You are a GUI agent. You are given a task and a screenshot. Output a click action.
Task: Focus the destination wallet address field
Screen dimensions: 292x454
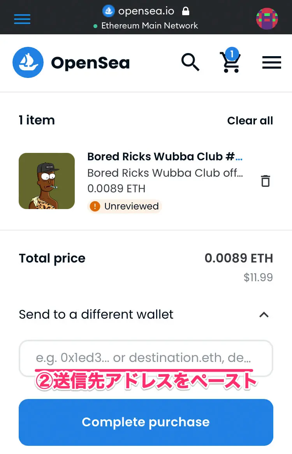(146, 358)
